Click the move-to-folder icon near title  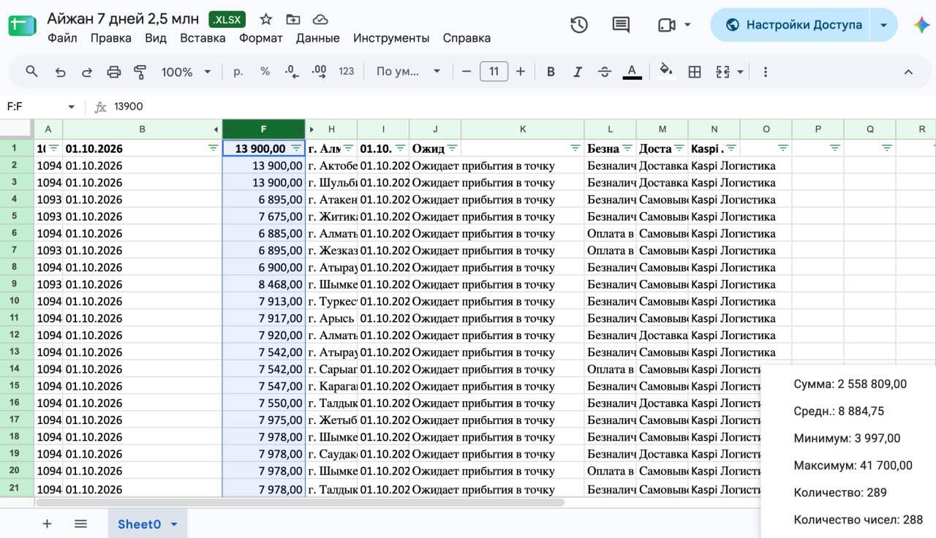tap(293, 20)
